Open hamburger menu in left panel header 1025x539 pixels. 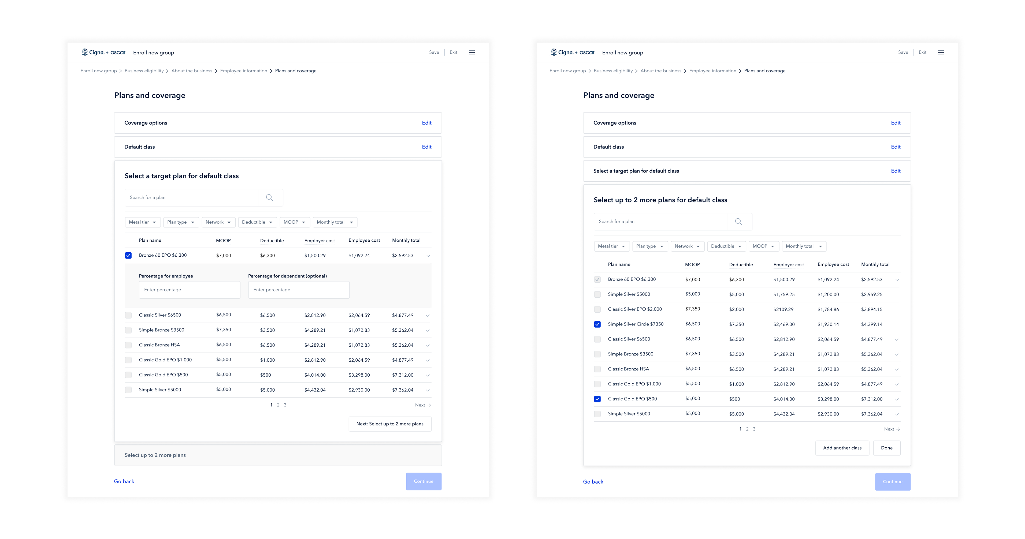[x=471, y=53]
